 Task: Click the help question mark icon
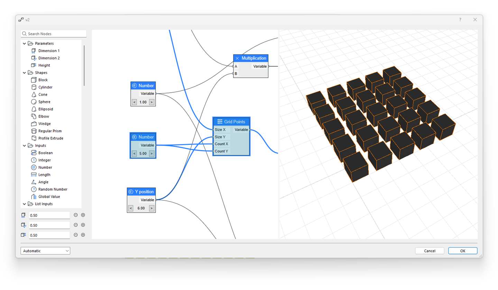(x=460, y=20)
